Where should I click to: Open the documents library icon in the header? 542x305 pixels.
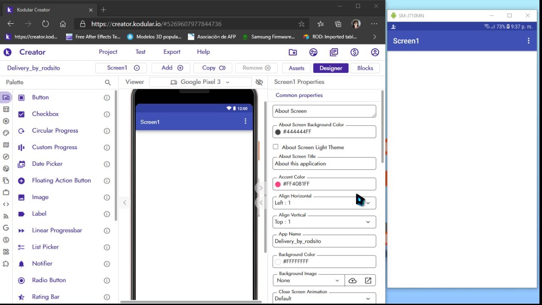click(334, 52)
